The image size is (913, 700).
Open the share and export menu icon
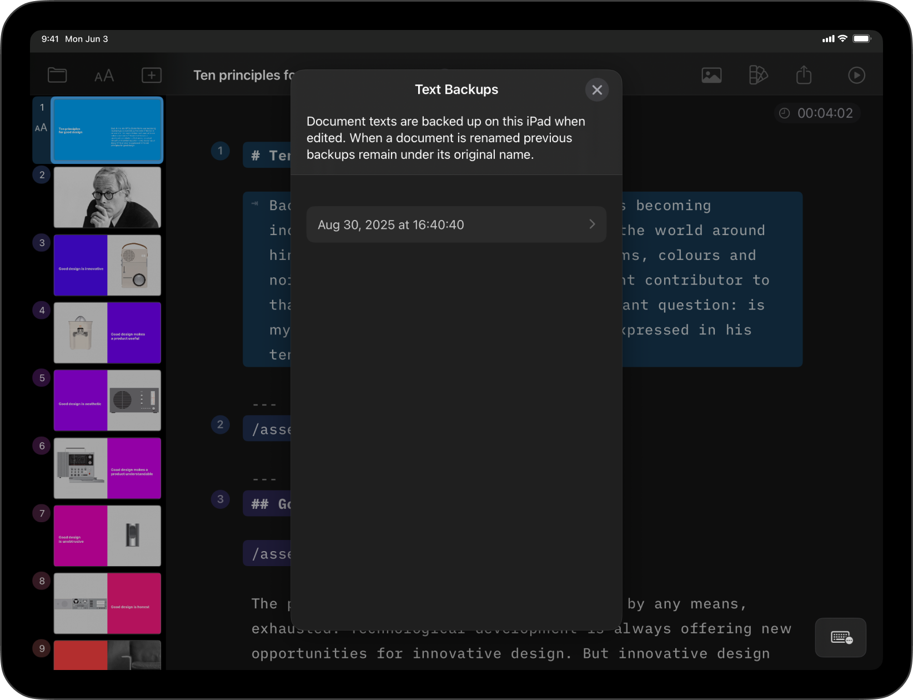tap(804, 75)
